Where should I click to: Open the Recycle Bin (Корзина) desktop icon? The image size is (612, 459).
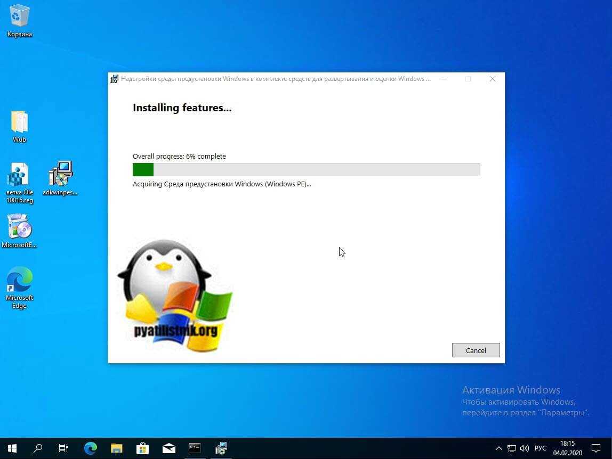(20, 17)
